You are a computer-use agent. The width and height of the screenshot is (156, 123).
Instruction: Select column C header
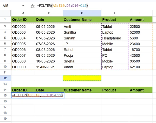[x=82, y=13]
